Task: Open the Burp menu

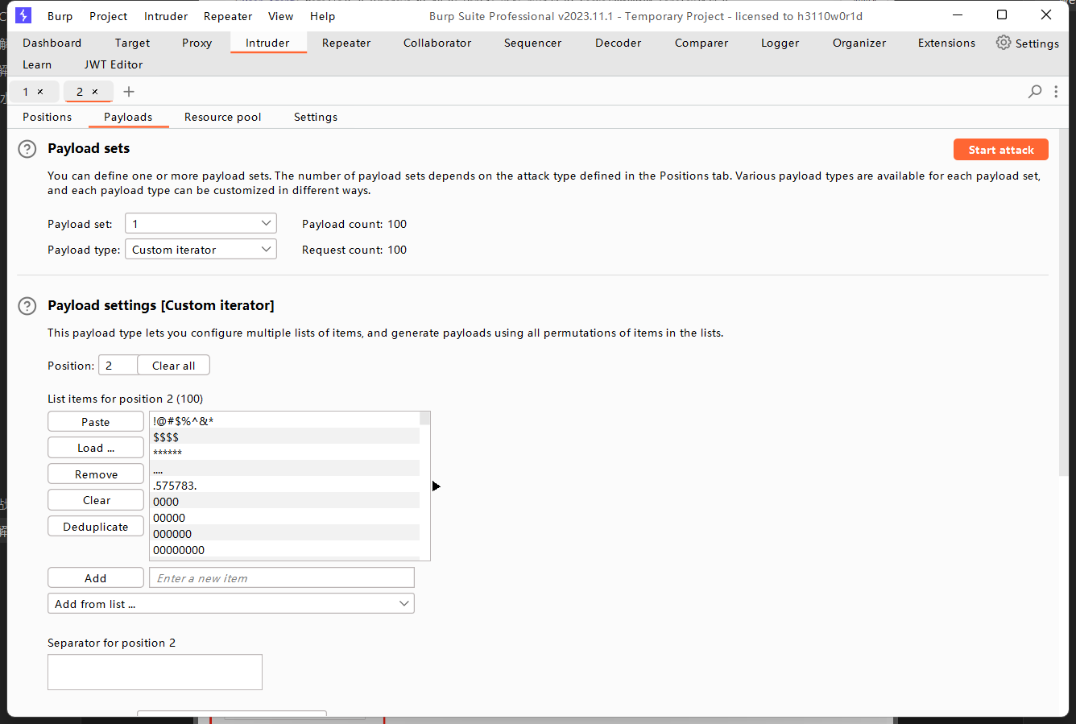Action: pyautogui.click(x=60, y=16)
